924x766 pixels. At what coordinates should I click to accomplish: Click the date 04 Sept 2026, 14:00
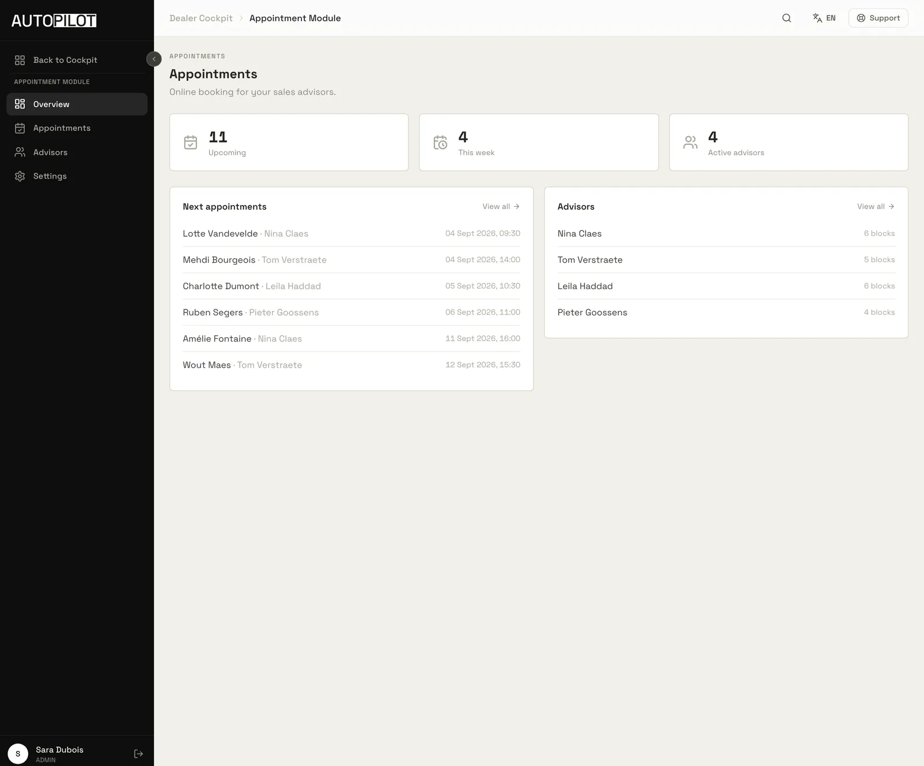[x=483, y=260]
